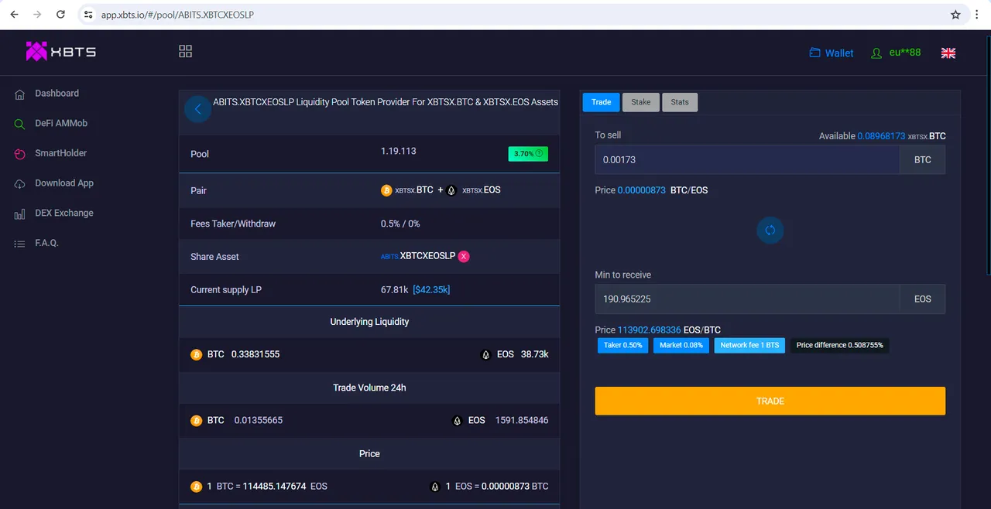
Task: Click EOS icon in the Price row
Action: click(435, 487)
